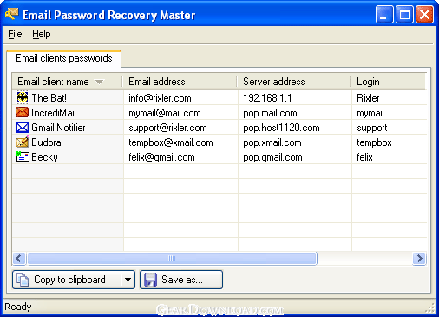Click The Bat! bat icon

click(x=23, y=98)
